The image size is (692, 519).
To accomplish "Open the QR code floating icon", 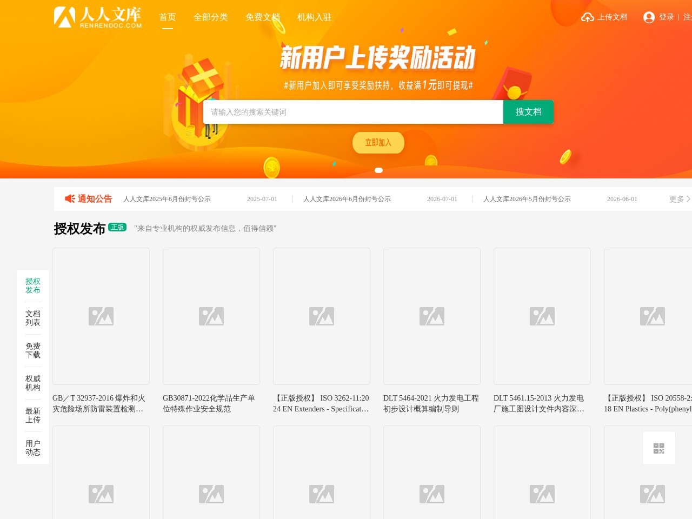I will pyautogui.click(x=658, y=448).
